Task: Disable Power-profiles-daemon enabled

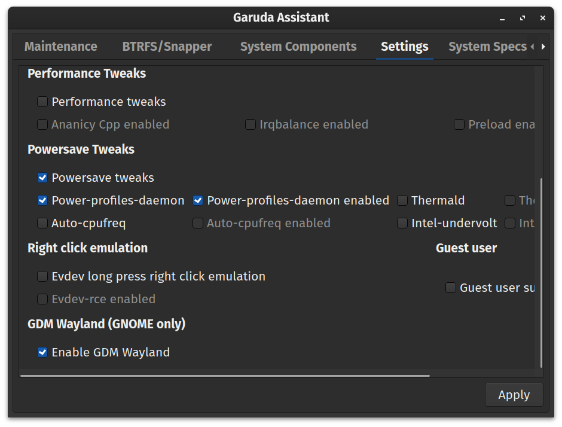Action: [197, 200]
